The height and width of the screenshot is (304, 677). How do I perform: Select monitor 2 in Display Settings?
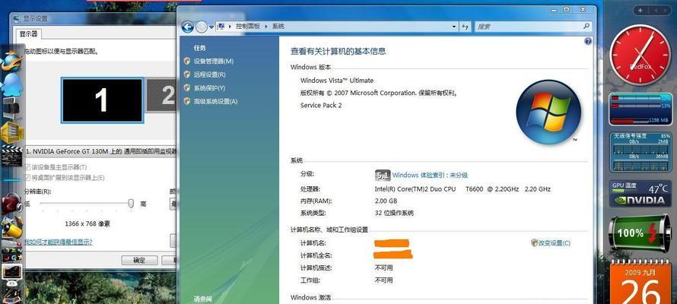pyautogui.click(x=161, y=95)
